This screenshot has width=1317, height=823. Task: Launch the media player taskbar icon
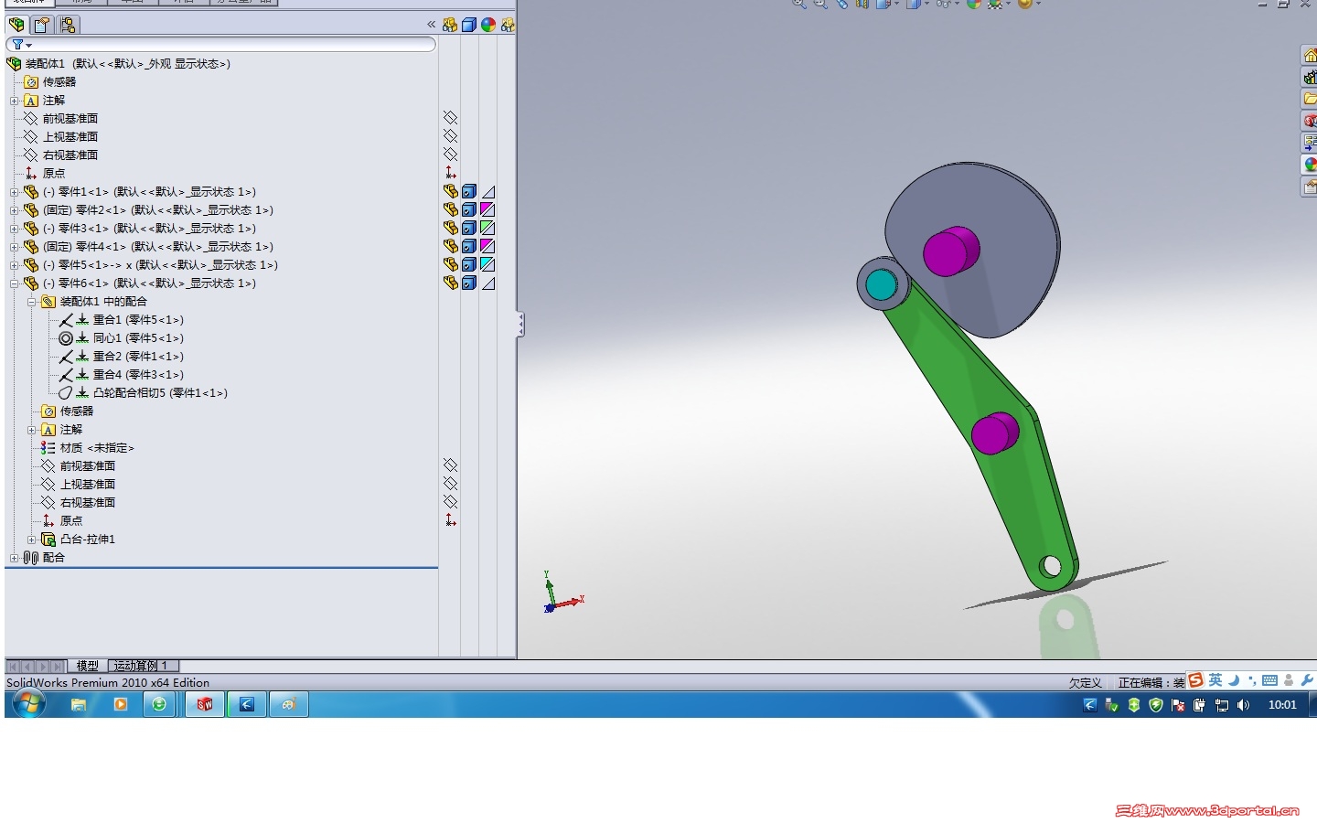120,704
